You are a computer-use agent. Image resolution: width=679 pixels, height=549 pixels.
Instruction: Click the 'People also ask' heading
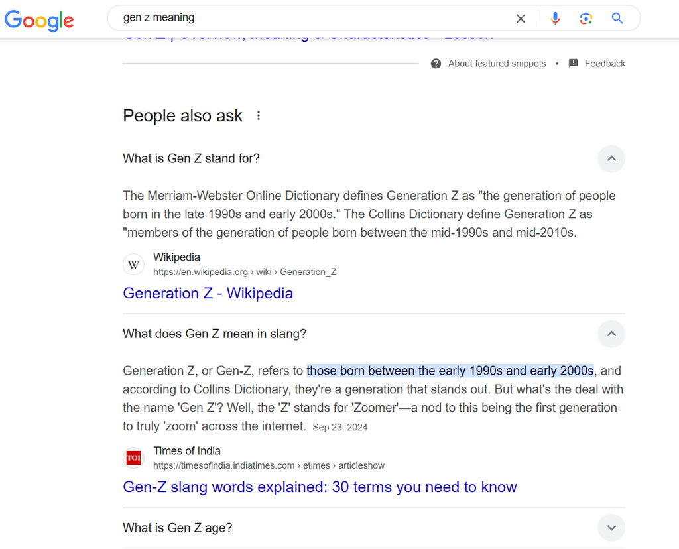pos(182,116)
